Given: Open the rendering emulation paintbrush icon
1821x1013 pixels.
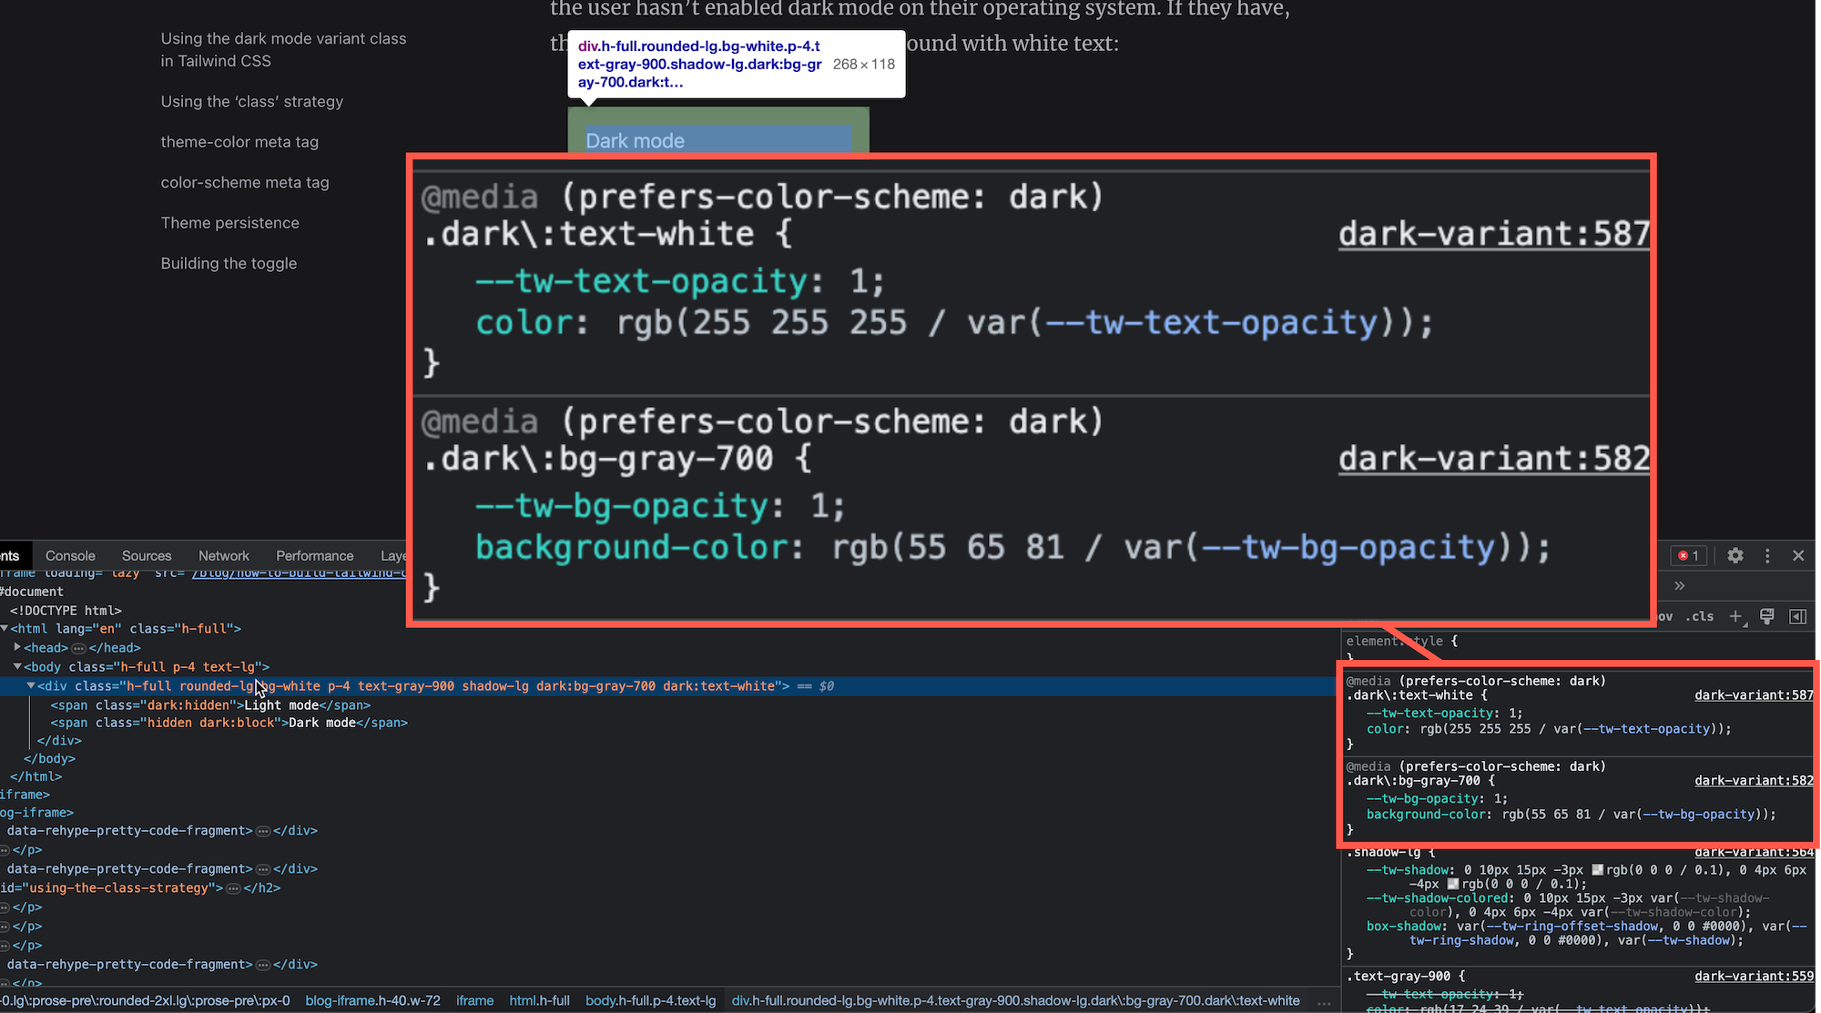Looking at the screenshot, I should (1767, 616).
